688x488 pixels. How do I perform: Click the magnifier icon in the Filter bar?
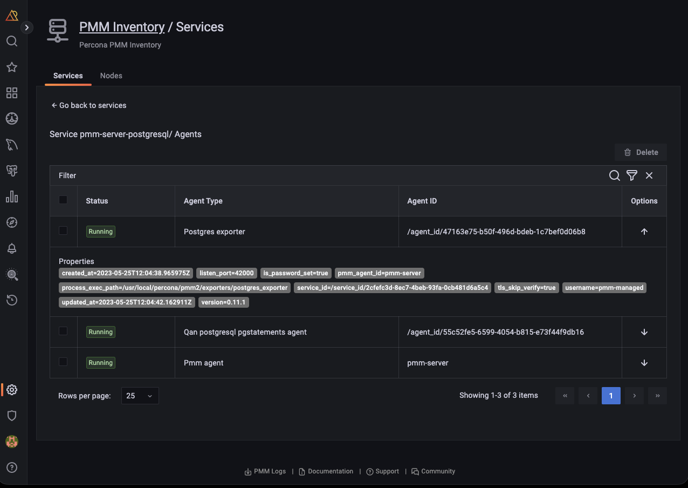pos(614,175)
